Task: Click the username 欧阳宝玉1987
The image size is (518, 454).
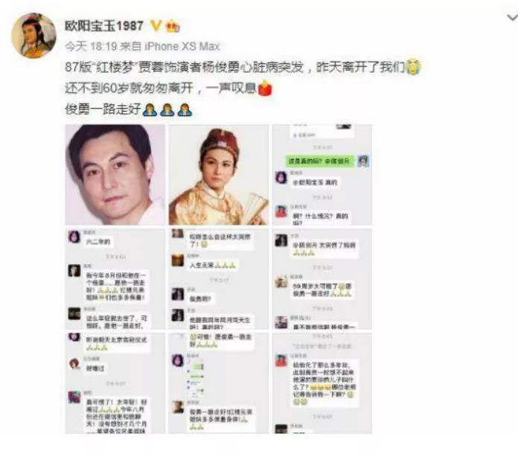Action: pos(104,26)
